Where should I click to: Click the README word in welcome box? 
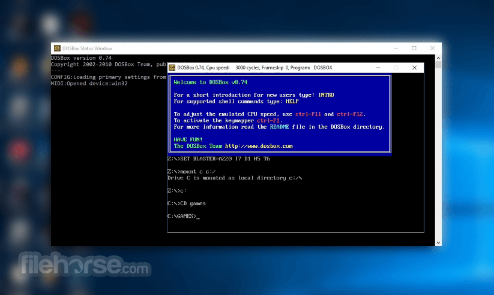click(x=280, y=127)
